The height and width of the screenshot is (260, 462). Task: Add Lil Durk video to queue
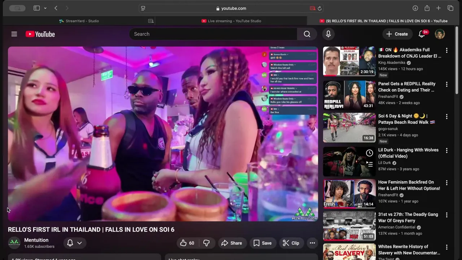pyautogui.click(x=369, y=164)
